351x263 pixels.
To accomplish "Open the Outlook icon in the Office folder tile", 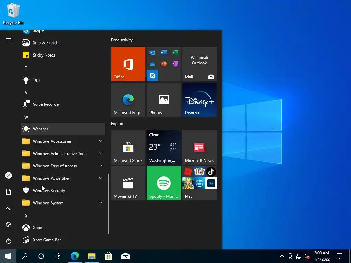I will coord(153,52).
